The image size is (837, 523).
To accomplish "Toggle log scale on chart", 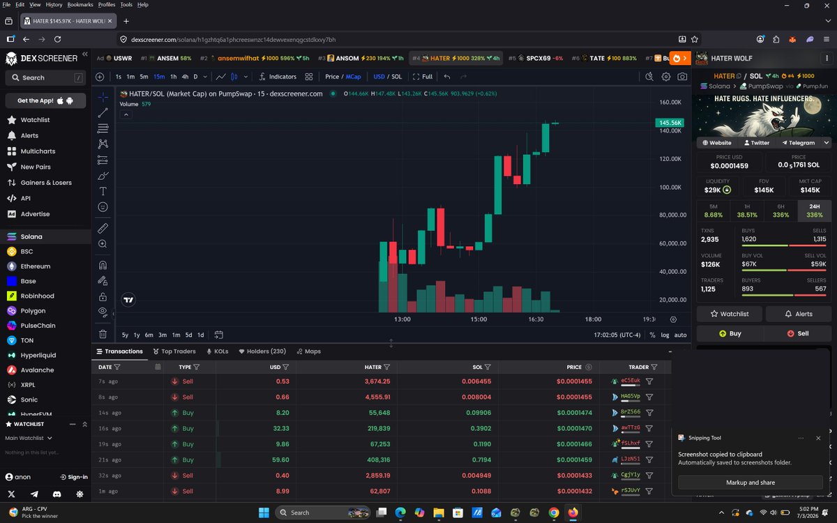I will [665, 335].
